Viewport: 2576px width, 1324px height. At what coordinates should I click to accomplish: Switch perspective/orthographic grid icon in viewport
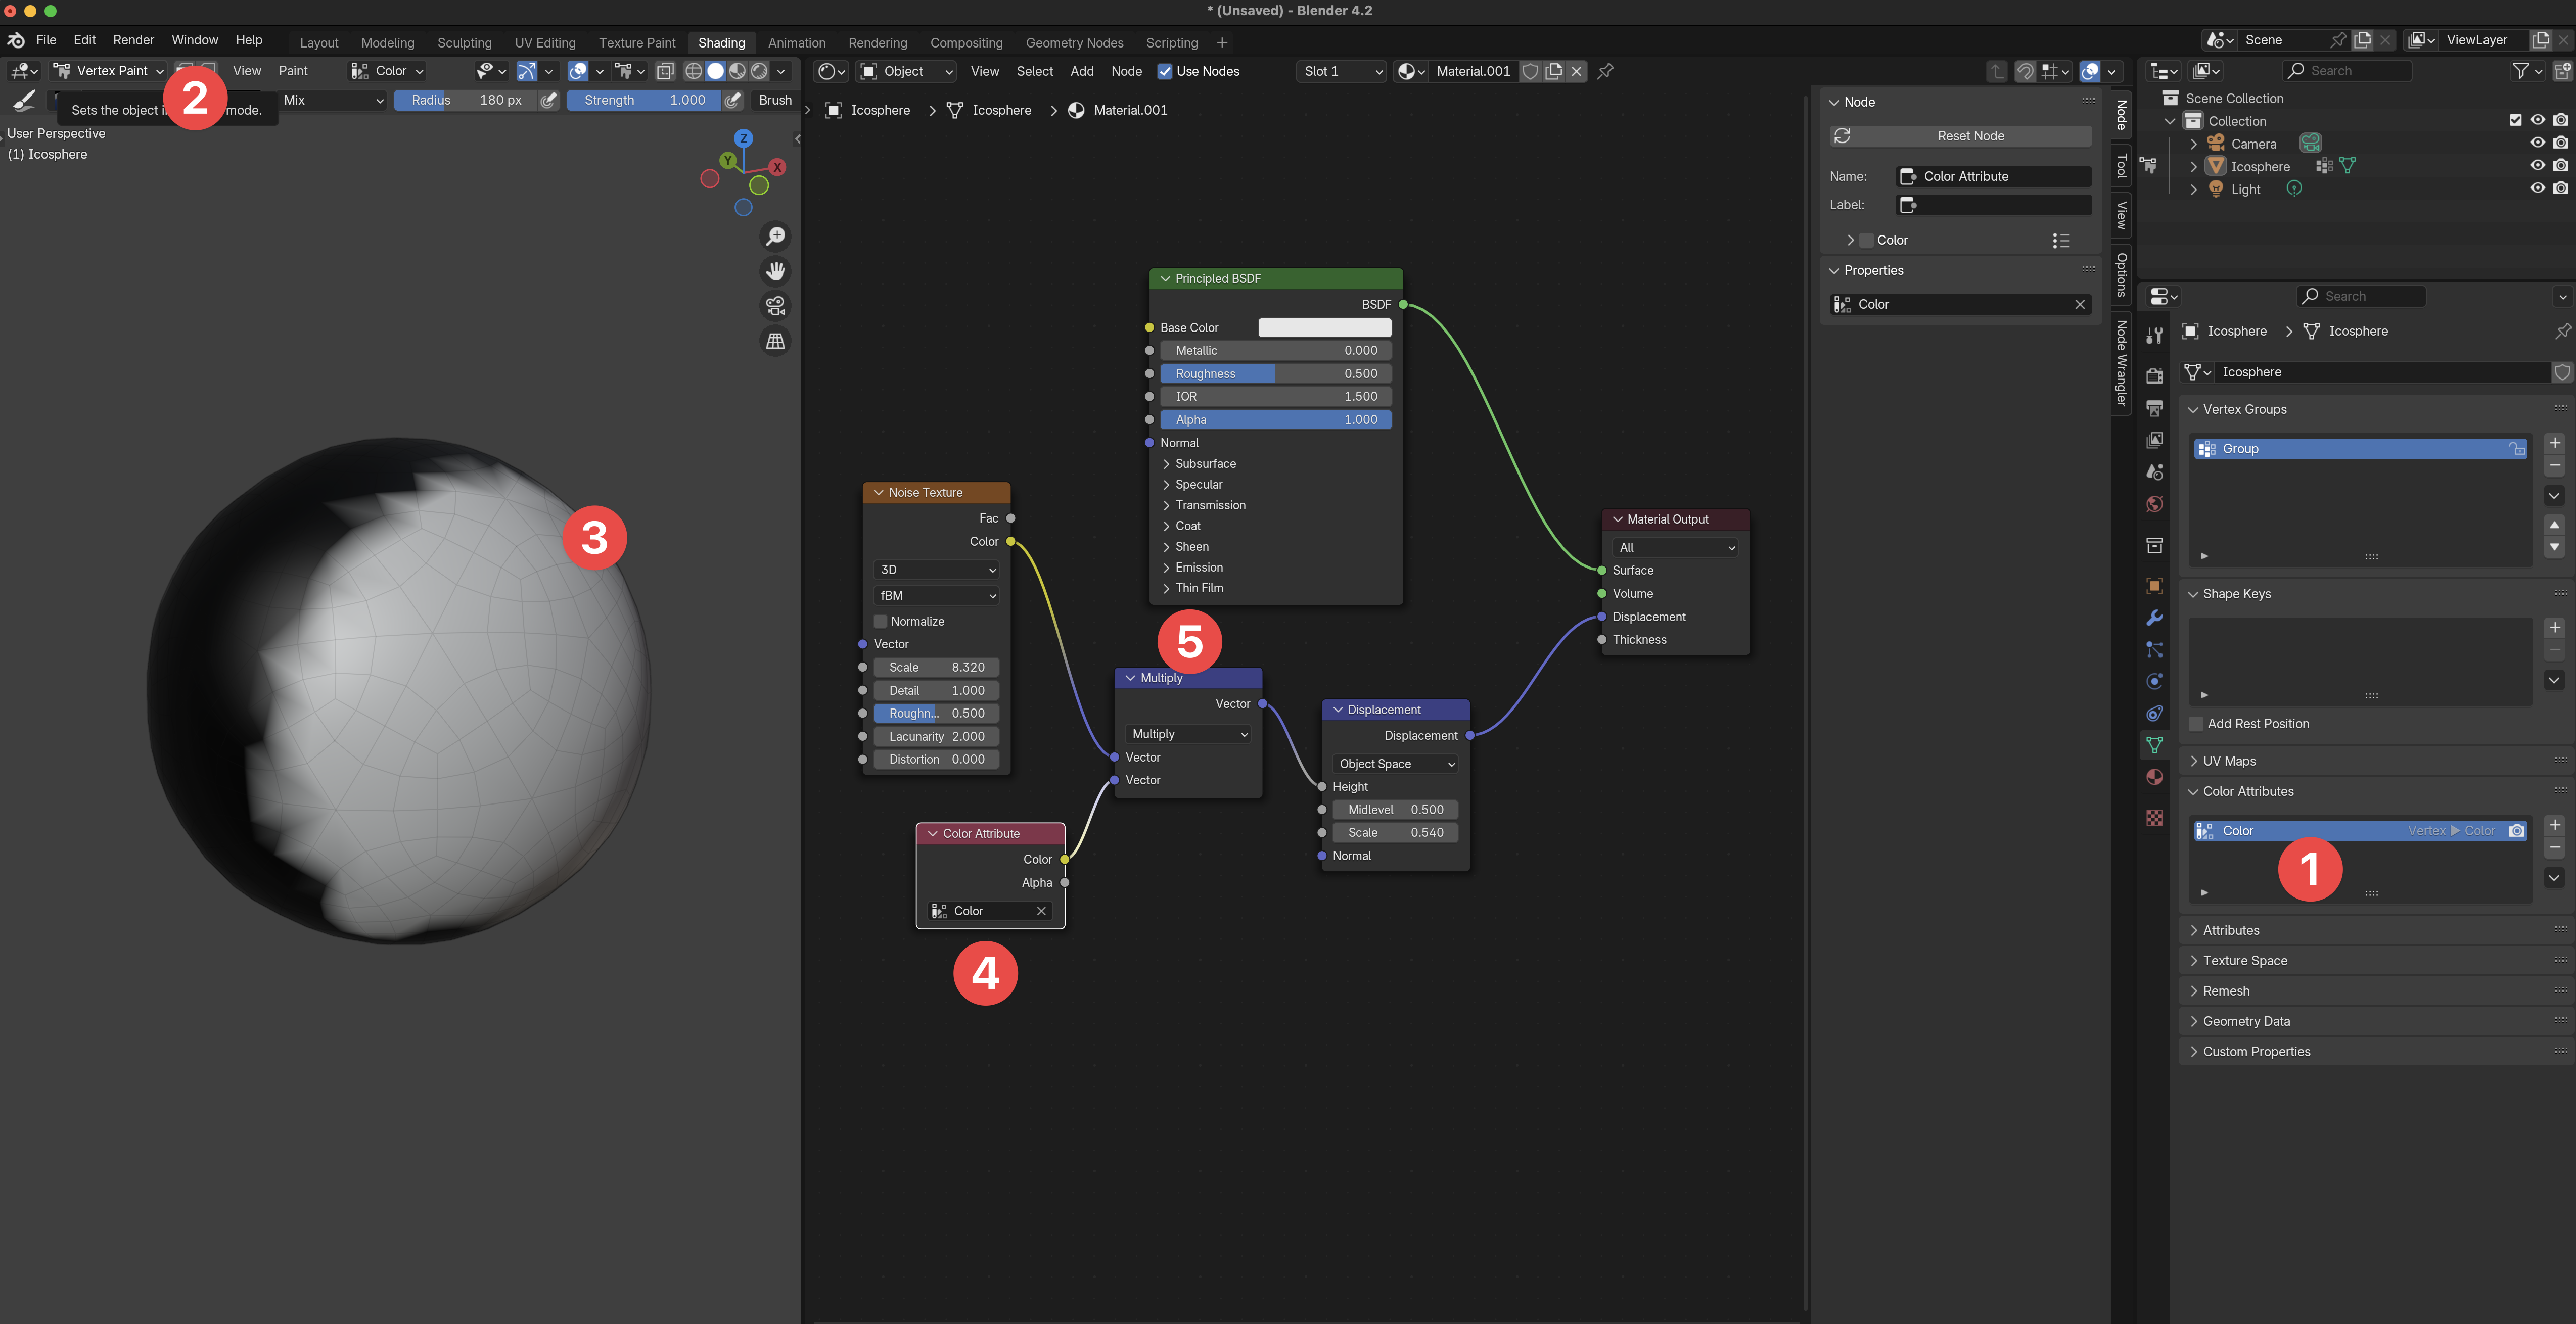tap(775, 341)
